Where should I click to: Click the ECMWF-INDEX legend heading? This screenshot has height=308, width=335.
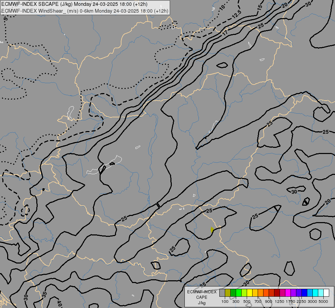click(x=202, y=292)
